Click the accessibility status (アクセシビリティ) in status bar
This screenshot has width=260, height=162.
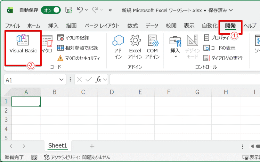[77, 157]
